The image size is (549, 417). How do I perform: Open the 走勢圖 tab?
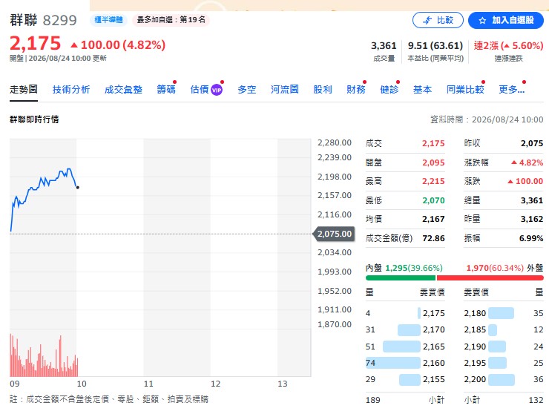tap(24, 90)
